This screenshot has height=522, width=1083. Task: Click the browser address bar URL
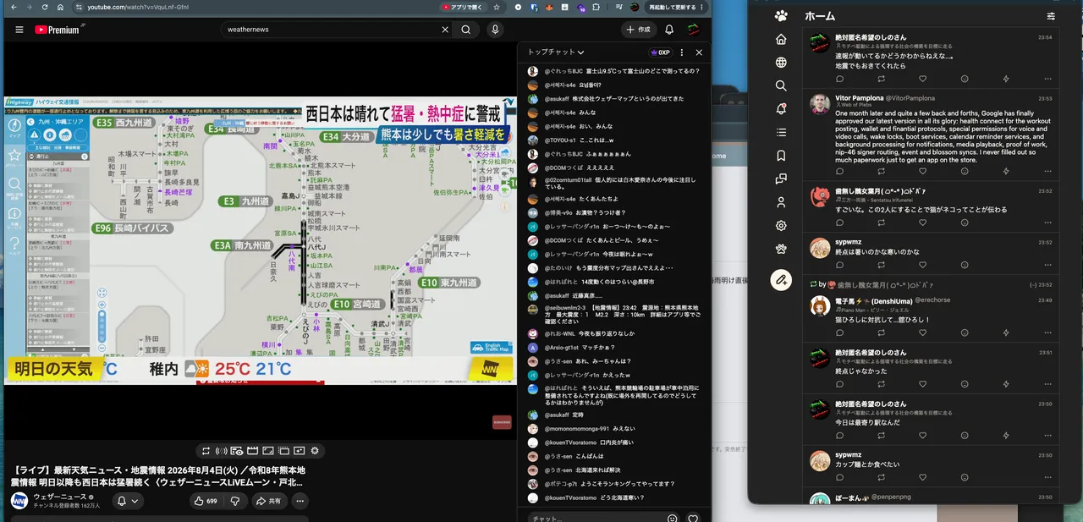click(x=136, y=7)
